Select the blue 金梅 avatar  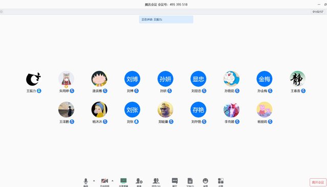[265, 79]
